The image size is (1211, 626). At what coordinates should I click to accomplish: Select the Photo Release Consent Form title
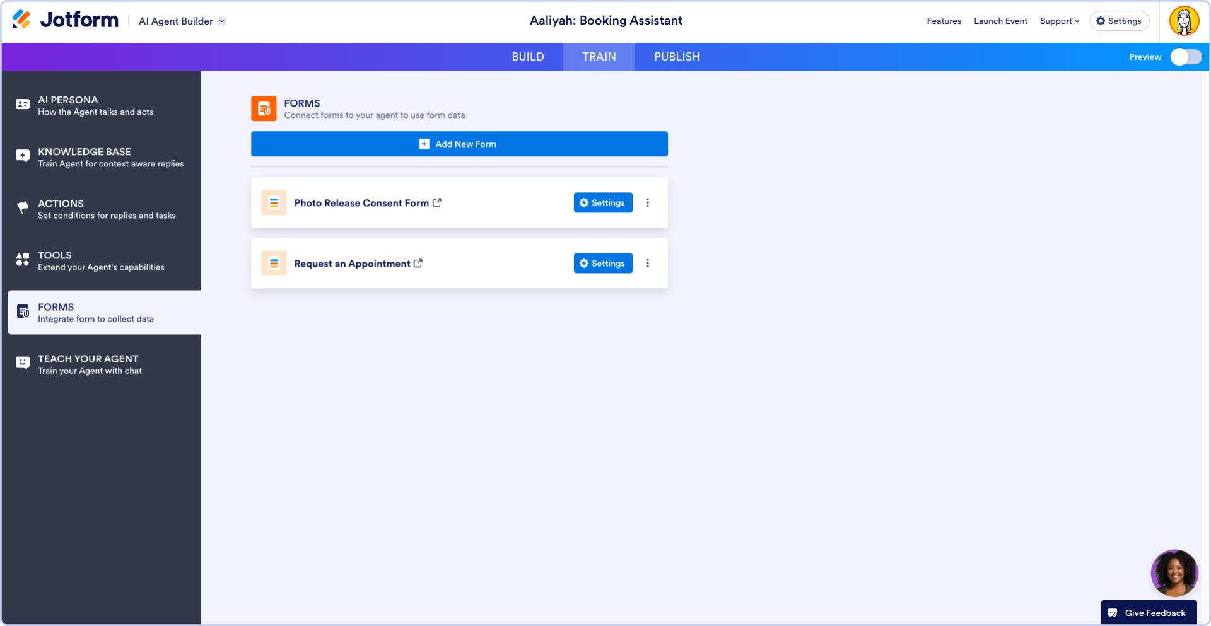click(x=361, y=203)
